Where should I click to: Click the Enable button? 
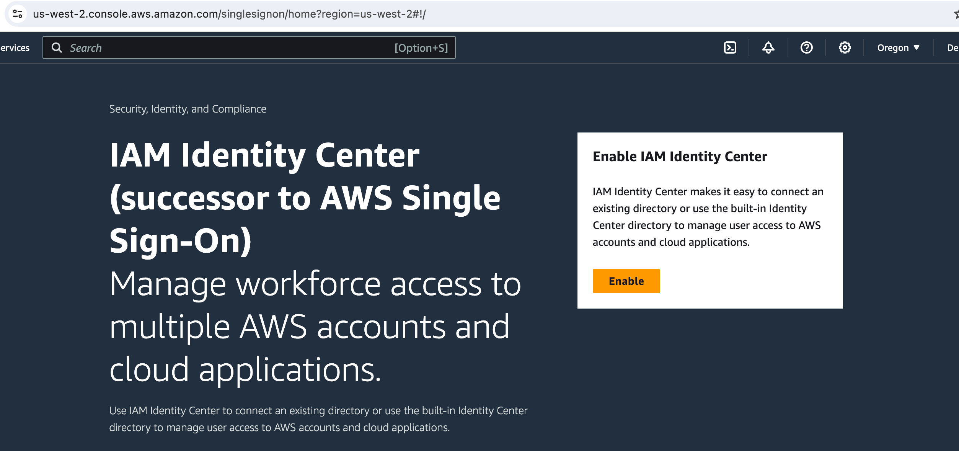[626, 281]
